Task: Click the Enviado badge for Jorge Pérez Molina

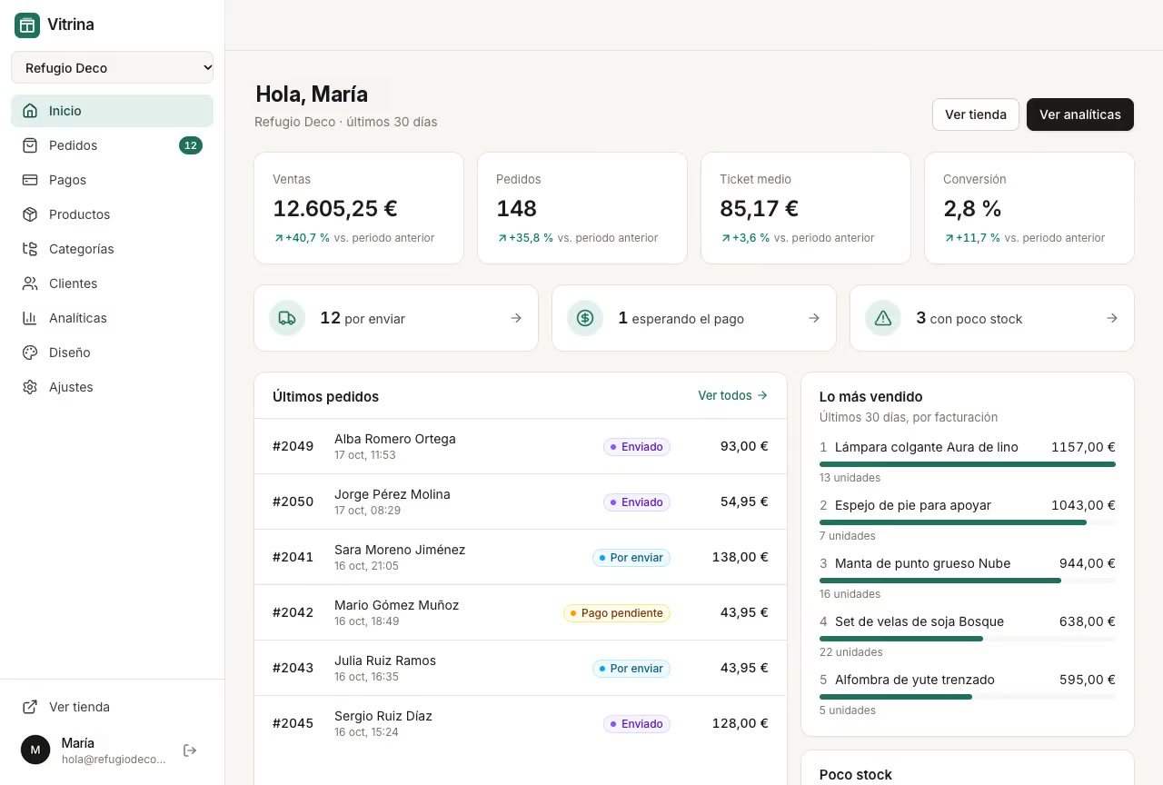Action: click(x=637, y=502)
